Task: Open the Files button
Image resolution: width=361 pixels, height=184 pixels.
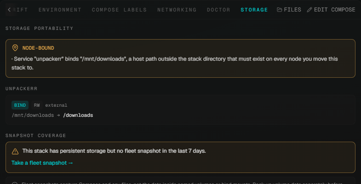Action: 289,10
